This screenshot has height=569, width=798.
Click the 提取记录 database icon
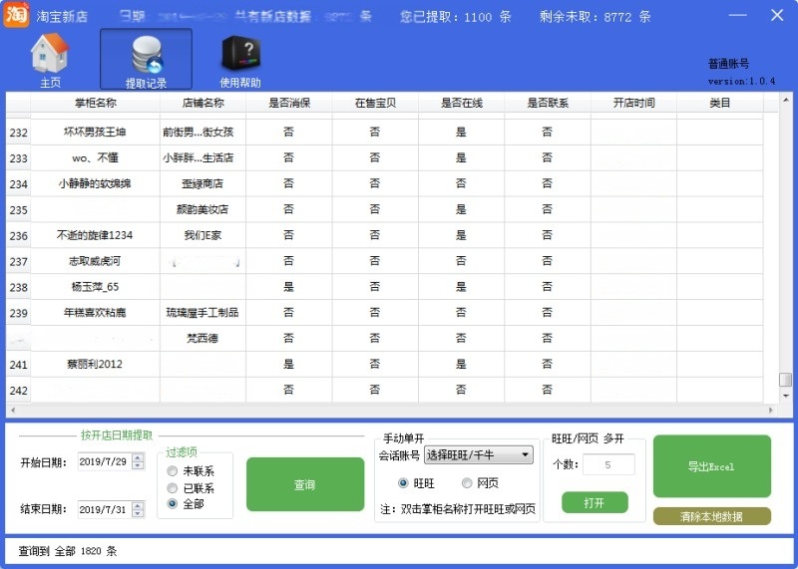(146, 54)
